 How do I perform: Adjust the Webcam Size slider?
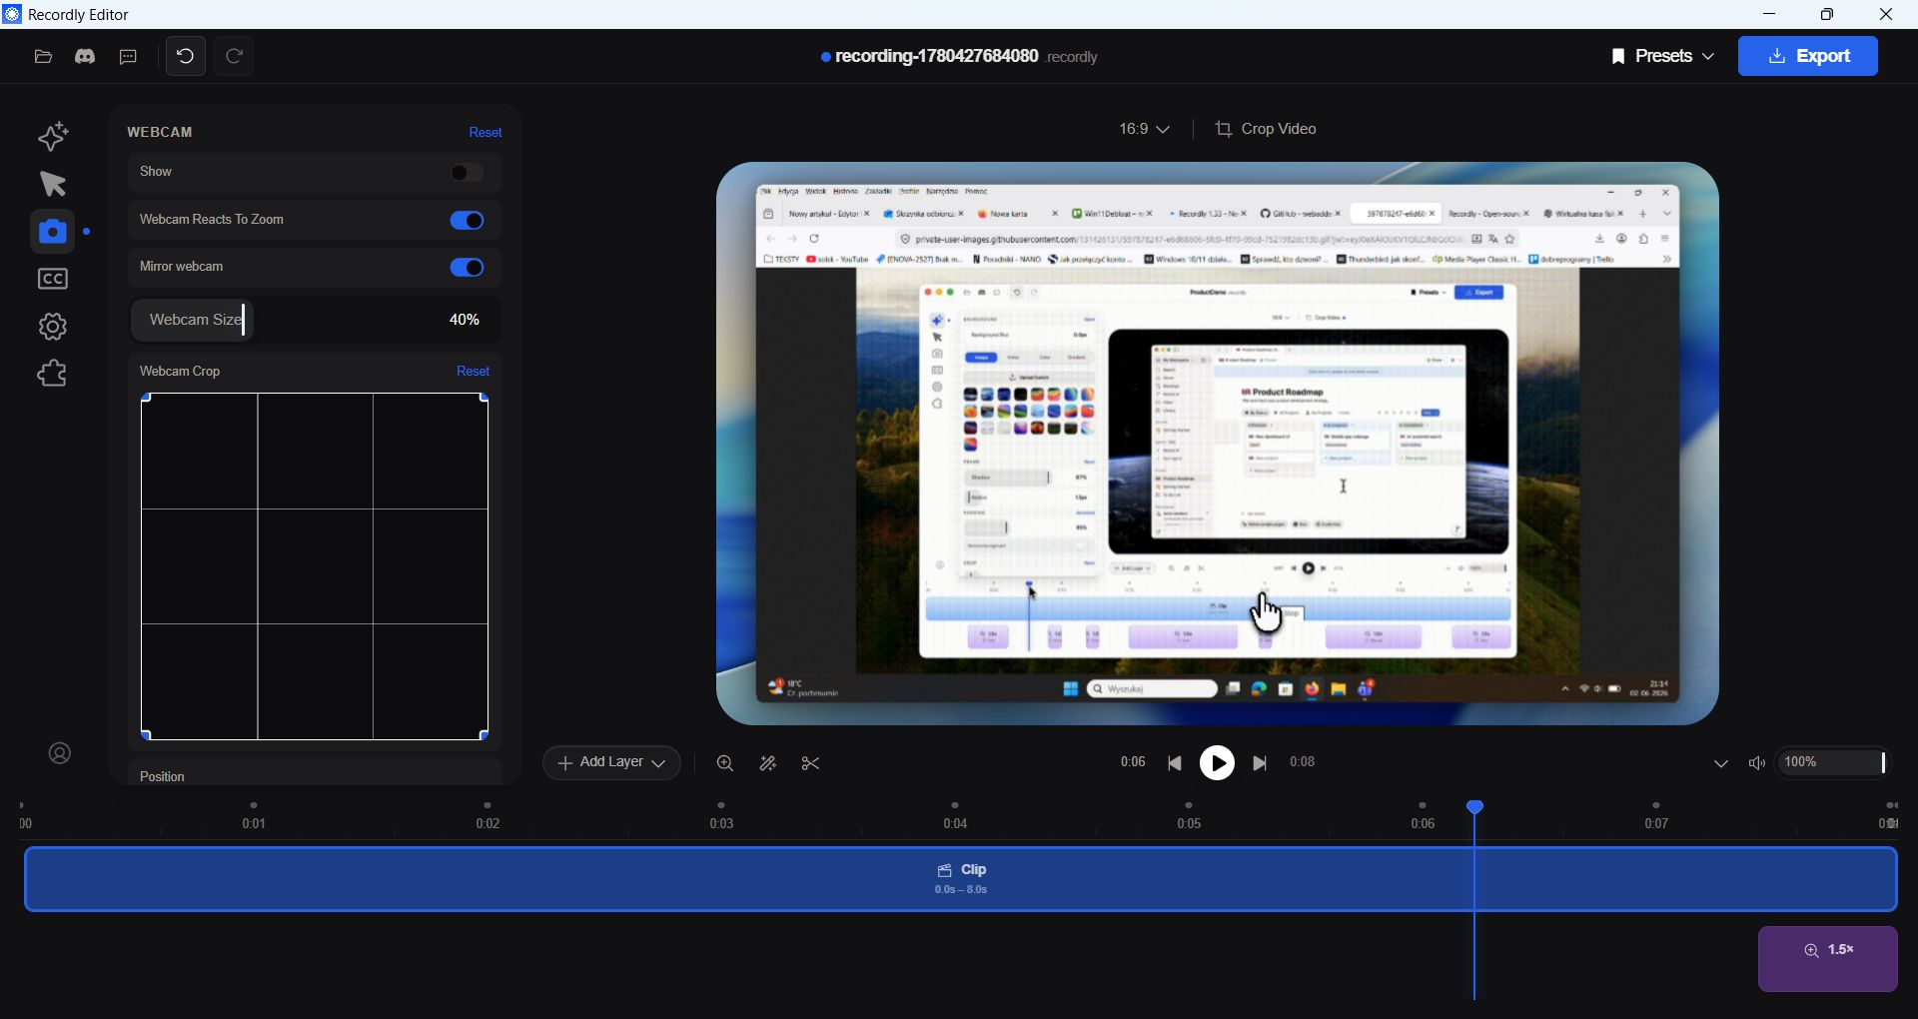[315, 321]
